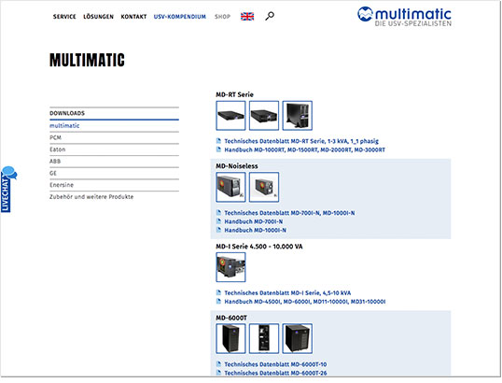Open document icon for Datenblatt MD-I Serie
502x383 pixels.
click(219, 292)
